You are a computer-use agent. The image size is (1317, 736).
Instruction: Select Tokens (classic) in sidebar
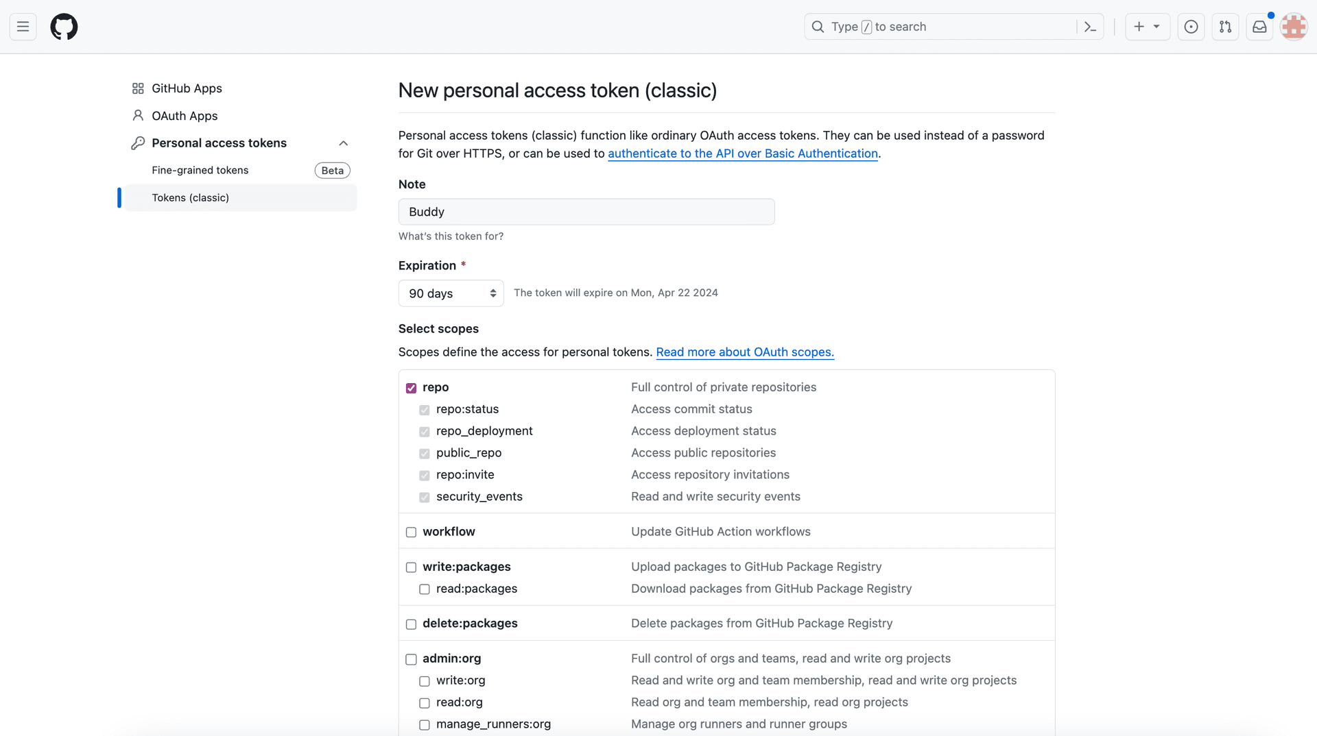coord(190,197)
